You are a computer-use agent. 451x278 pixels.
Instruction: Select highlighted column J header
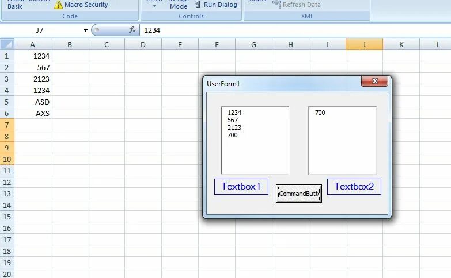[x=364, y=44]
